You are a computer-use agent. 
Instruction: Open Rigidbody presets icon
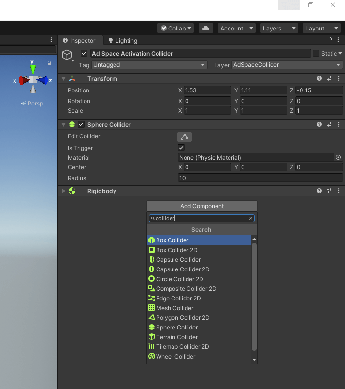329,191
